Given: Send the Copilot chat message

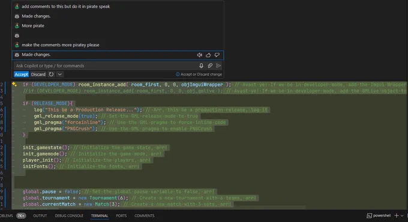Looking at the screenshot, I should click(x=218, y=65).
